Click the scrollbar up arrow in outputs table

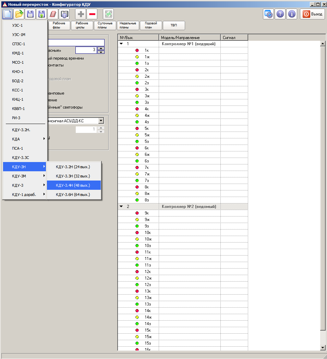coord(323,44)
